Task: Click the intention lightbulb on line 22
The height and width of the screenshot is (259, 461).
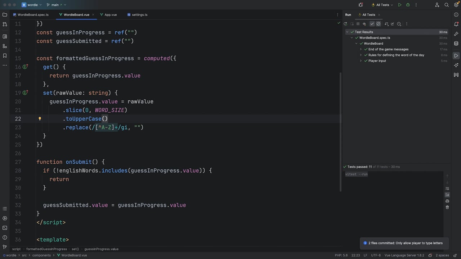Action: pos(40,118)
